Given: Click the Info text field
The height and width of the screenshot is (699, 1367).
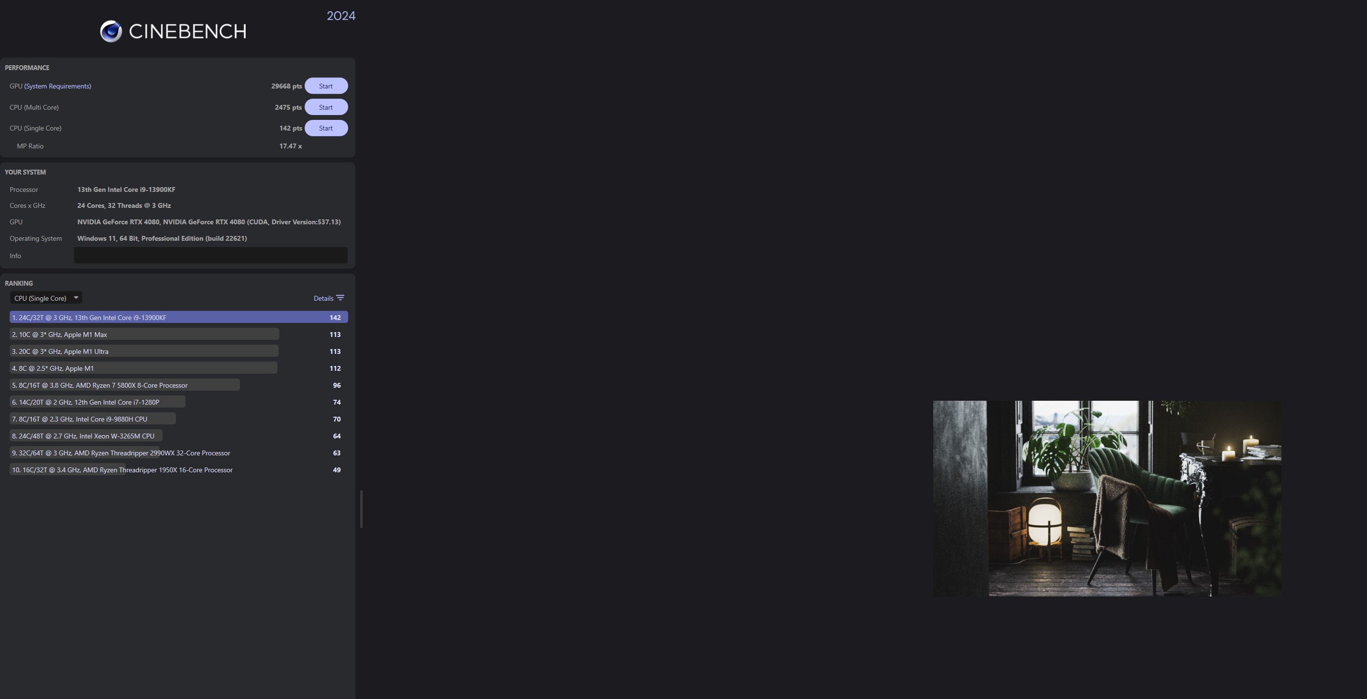Looking at the screenshot, I should point(210,256).
